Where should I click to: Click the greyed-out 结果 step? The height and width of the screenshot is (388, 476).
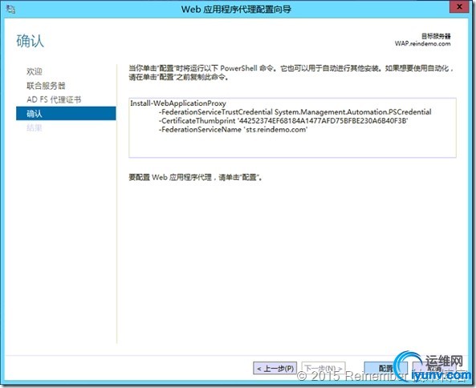coord(35,127)
